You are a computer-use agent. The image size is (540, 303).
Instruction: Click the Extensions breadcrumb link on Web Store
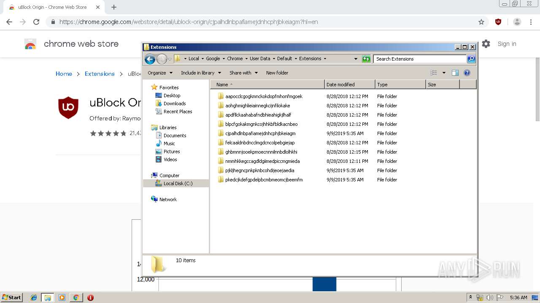coord(100,74)
